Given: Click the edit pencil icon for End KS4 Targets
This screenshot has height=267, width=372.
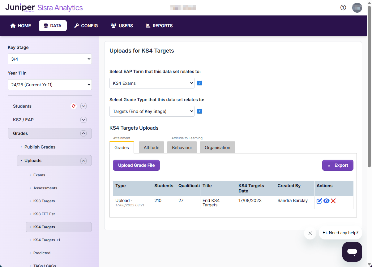Looking at the screenshot, I should [319, 201].
